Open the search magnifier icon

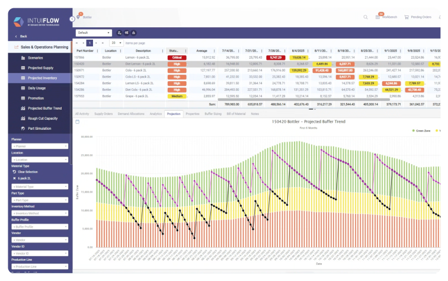pyautogui.click(x=366, y=17)
